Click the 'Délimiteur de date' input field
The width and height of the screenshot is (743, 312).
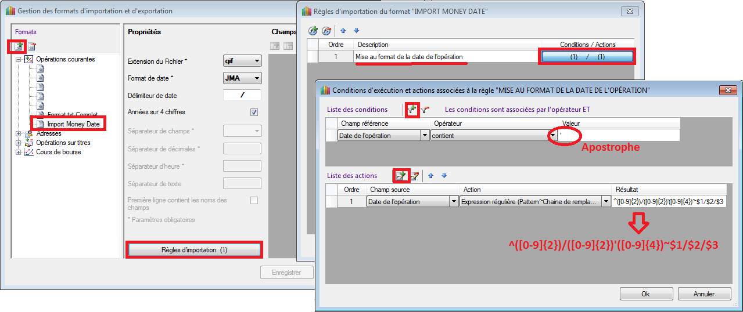tap(242, 96)
